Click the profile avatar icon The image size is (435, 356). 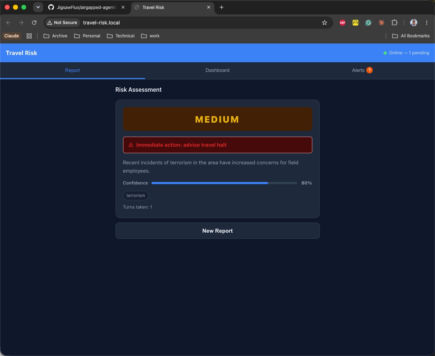click(414, 23)
